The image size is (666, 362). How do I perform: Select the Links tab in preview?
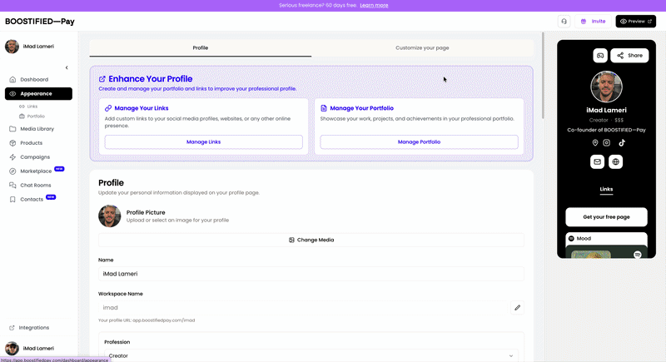[606, 189]
